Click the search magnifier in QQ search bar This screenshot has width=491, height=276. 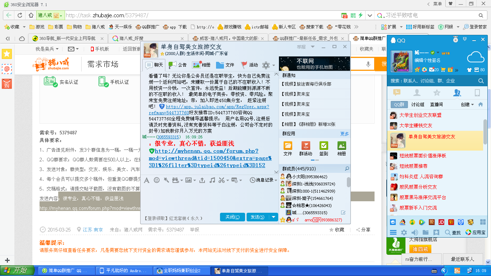click(x=481, y=81)
